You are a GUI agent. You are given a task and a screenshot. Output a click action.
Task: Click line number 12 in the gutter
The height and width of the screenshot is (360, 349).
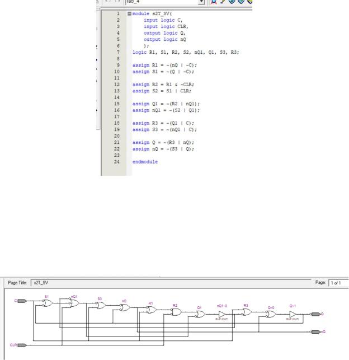click(x=117, y=85)
